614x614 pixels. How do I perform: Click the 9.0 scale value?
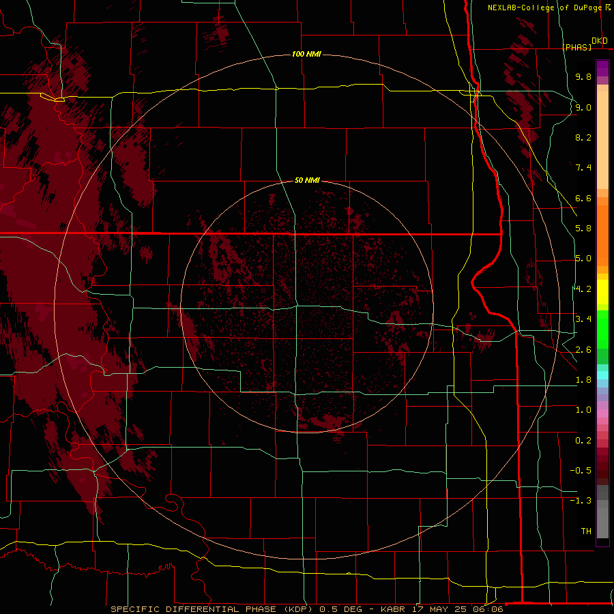tap(583, 107)
